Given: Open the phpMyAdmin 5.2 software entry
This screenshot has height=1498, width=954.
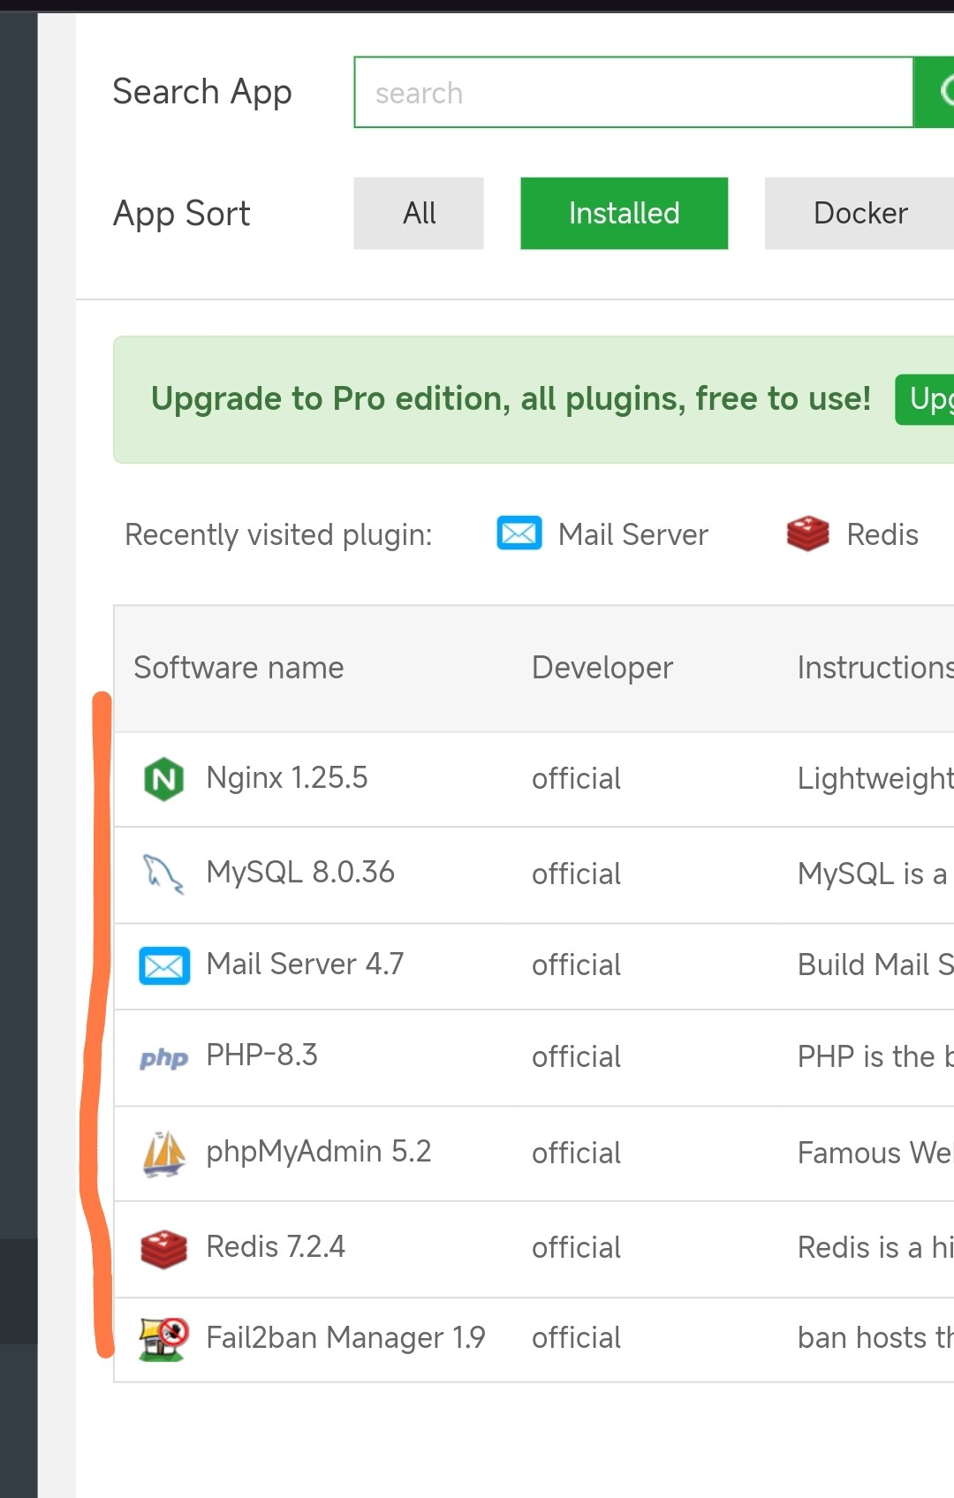Looking at the screenshot, I should coord(318,1152).
